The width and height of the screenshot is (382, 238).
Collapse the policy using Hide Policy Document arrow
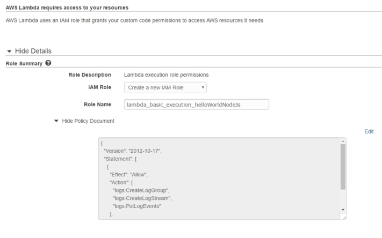pyautogui.click(x=56, y=121)
